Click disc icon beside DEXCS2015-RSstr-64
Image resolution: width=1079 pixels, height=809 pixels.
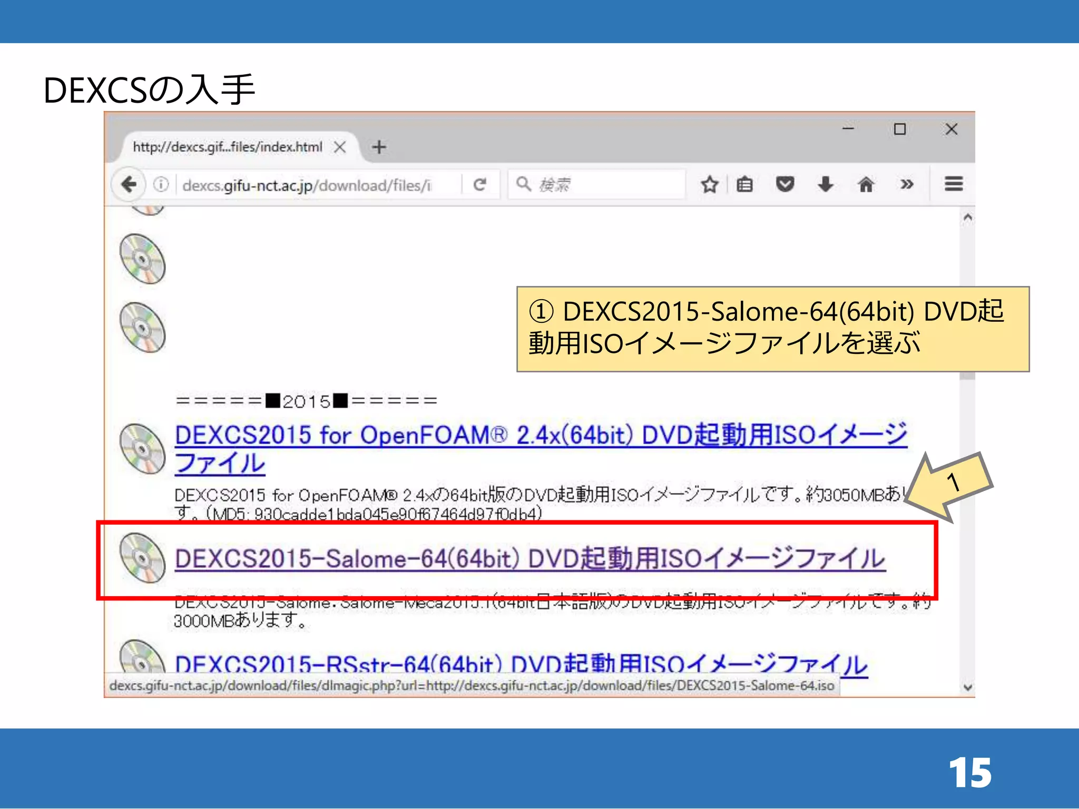point(142,656)
